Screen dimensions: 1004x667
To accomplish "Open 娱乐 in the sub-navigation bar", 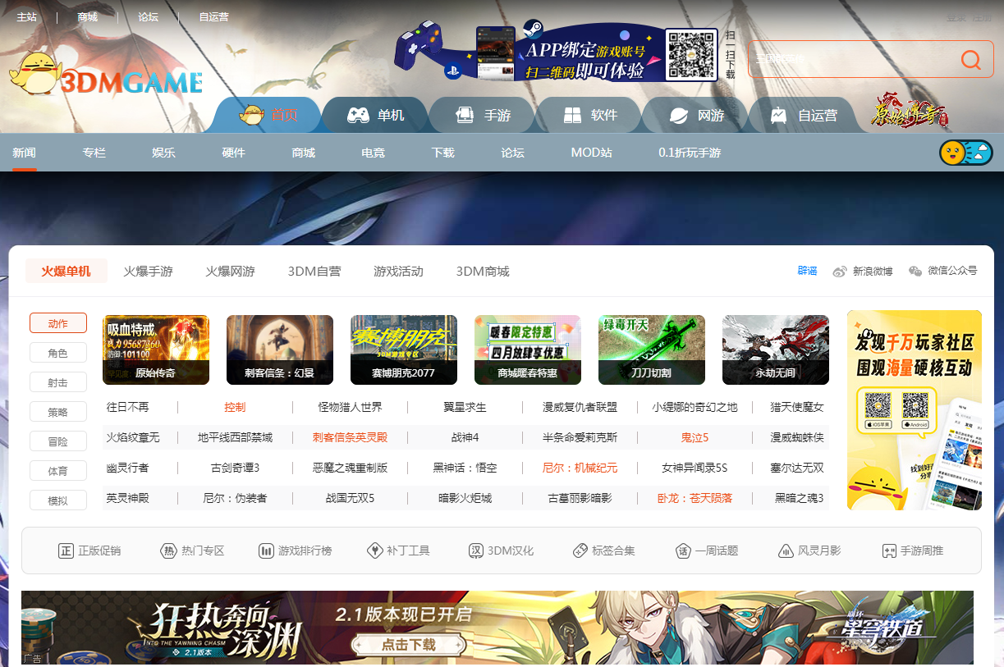I will 164,153.
